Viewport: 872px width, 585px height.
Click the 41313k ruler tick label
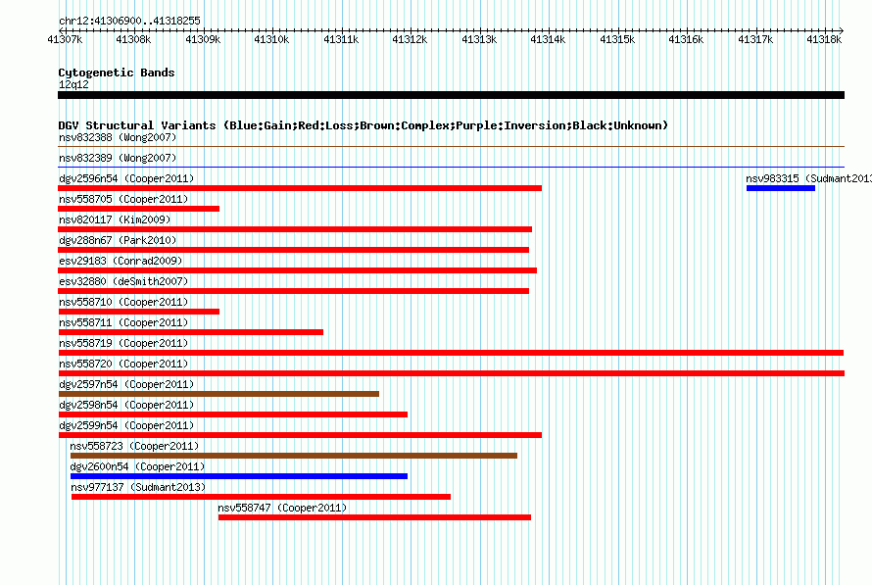(x=479, y=39)
